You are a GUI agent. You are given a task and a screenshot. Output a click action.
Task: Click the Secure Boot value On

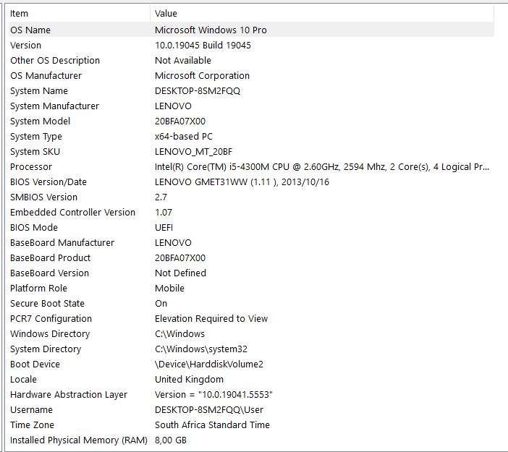tap(161, 304)
